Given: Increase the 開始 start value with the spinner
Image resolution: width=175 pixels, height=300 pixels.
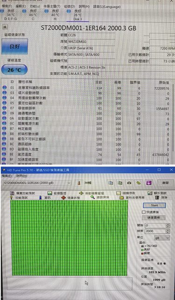Looking at the screenshot, I should pos(168,225).
